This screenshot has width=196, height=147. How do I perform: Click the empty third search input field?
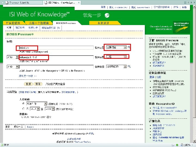pyautogui.click(x=56, y=67)
